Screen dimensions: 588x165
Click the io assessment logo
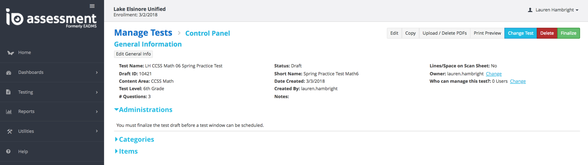coord(51,18)
